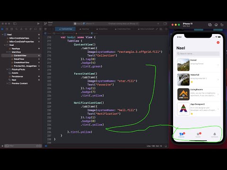Screen dimensions: 227x170
Task: Switch to the ContentView editor tab
Action: click(x=65, y=29)
